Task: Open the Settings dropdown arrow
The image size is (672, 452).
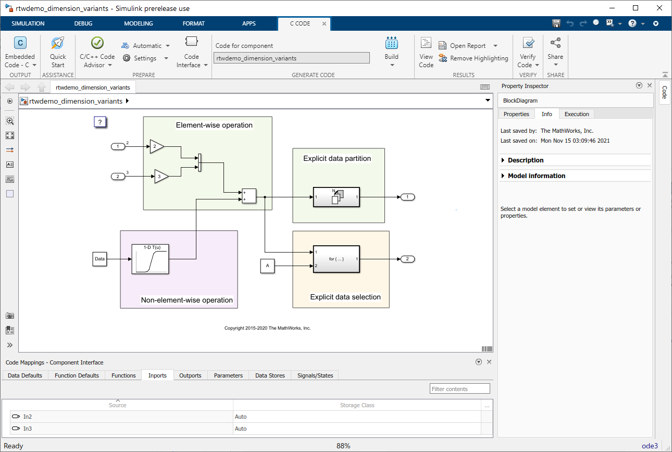Action: 166,58
